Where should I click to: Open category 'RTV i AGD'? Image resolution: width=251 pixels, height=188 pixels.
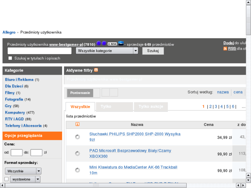(15, 119)
